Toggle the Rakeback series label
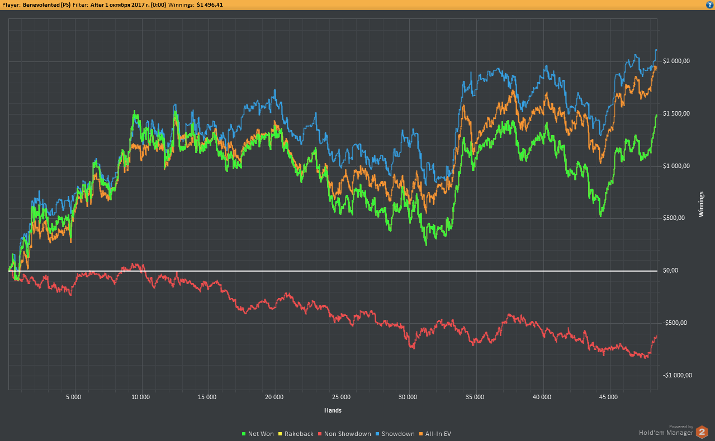715x441 pixels. pos(299,434)
